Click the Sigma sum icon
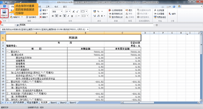This screenshot has width=203, height=109. coord(102,16)
